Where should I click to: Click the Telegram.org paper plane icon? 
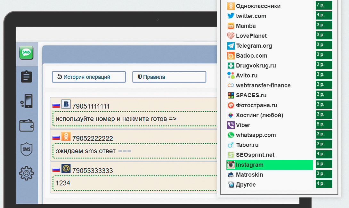pyautogui.click(x=231, y=46)
